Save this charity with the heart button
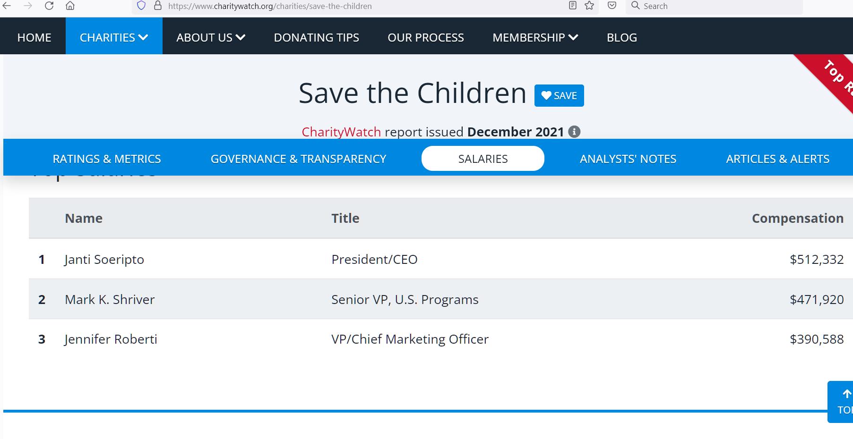 [559, 95]
